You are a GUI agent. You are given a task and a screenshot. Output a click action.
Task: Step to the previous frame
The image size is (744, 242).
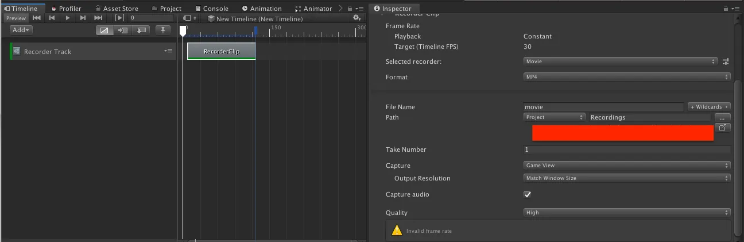pyautogui.click(x=52, y=18)
